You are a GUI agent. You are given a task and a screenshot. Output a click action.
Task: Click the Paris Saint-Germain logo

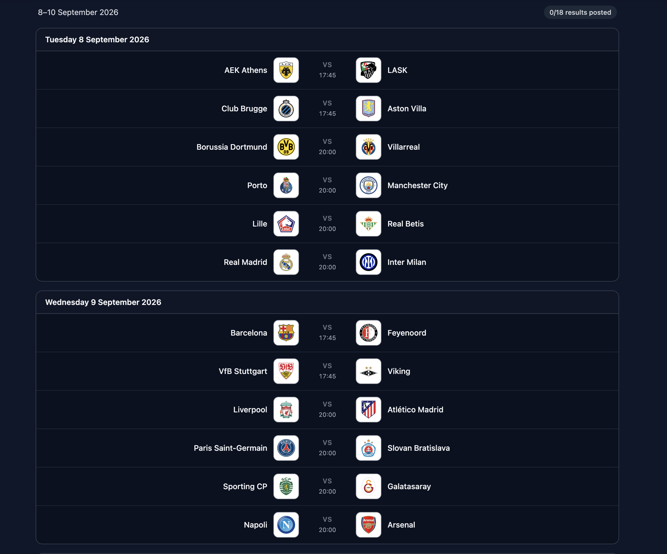pos(286,448)
